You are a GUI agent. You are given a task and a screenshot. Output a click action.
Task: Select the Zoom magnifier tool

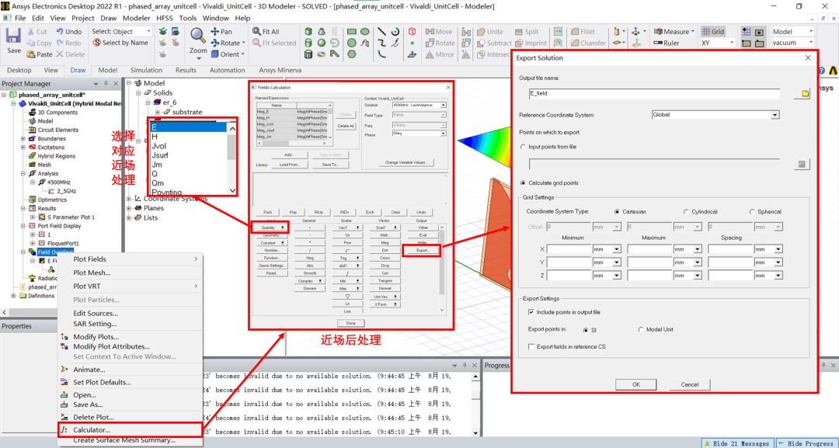(x=198, y=37)
